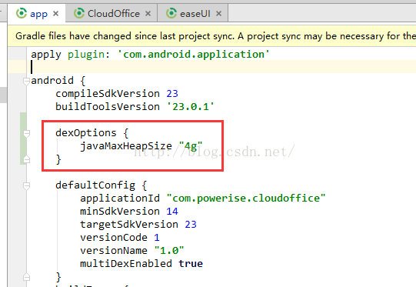Click the versionCode line
The image size is (416, 287).
[120, 237]
